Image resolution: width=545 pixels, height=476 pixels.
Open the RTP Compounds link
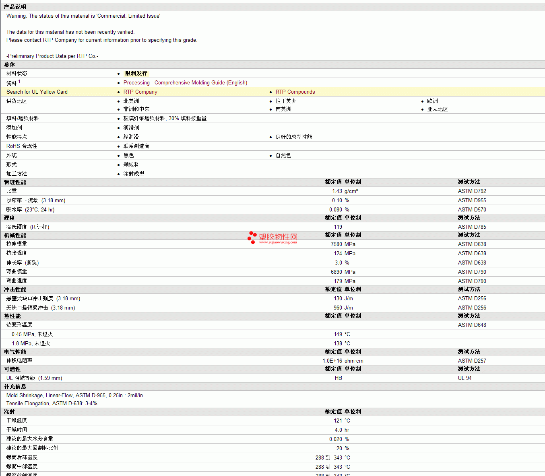click(295, 92)
